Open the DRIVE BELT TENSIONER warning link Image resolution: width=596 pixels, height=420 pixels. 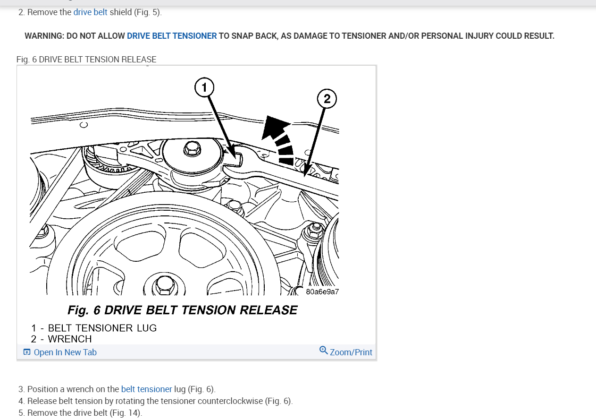point(172,36)
